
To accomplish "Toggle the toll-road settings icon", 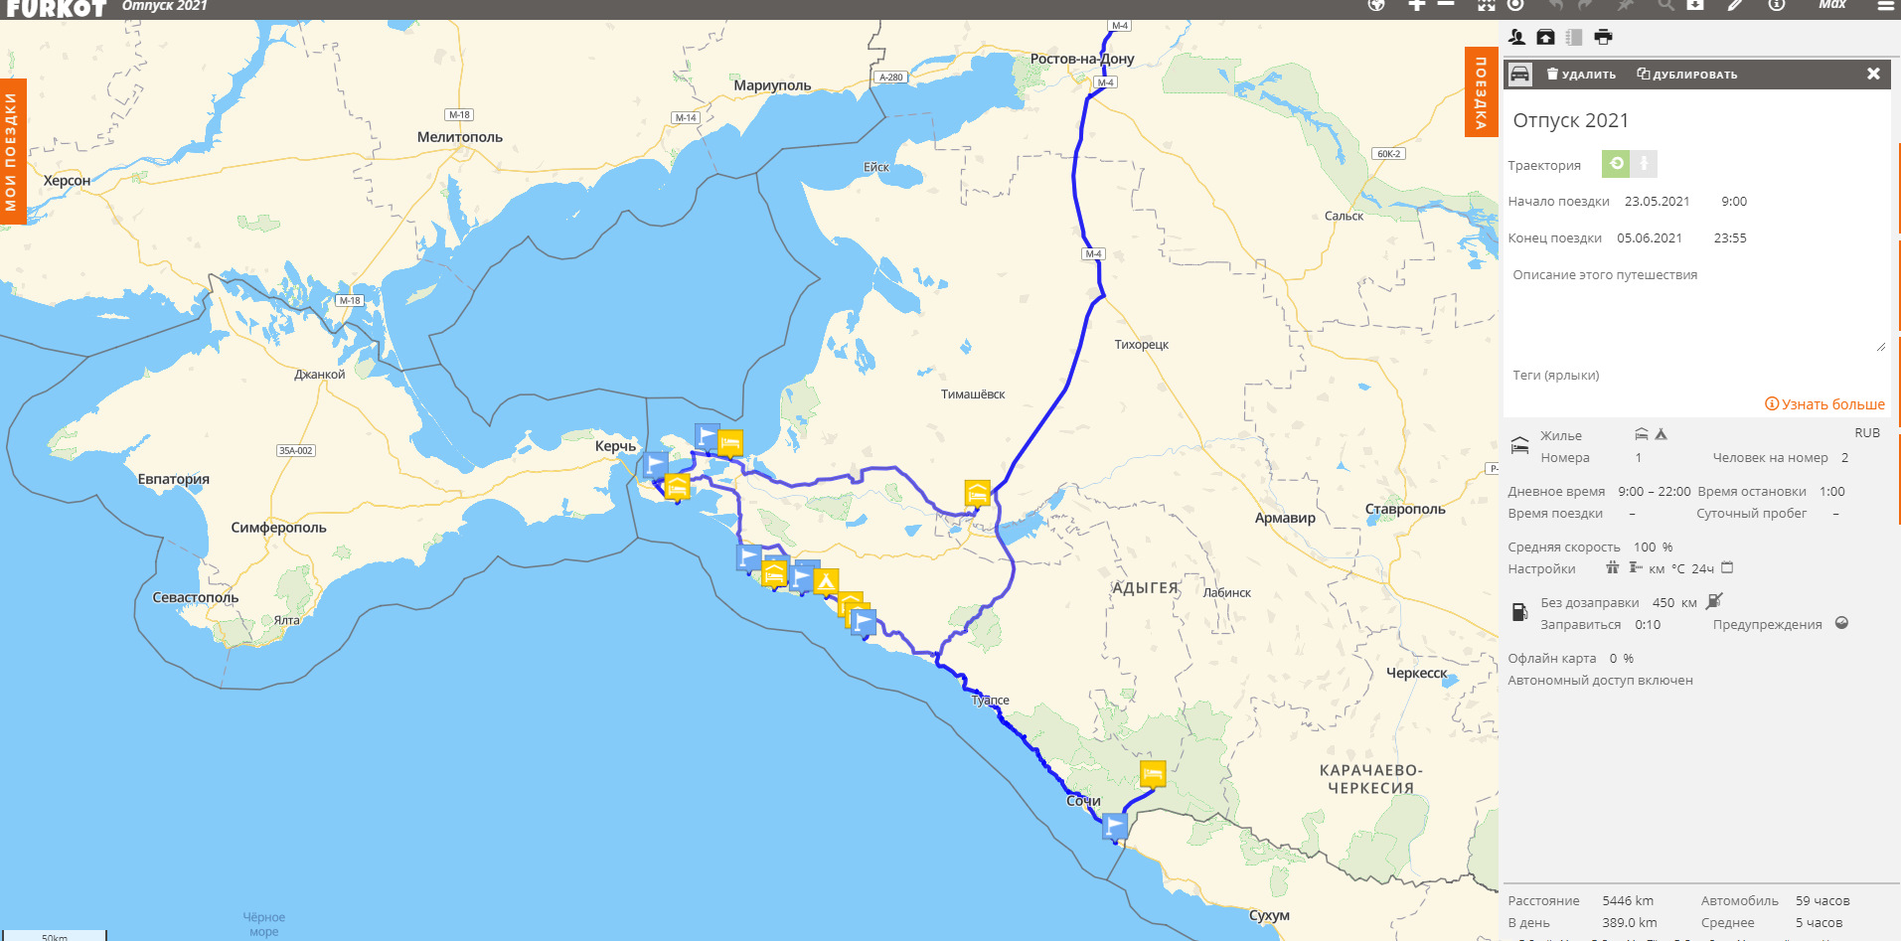I will click(x=1635, y=567).
